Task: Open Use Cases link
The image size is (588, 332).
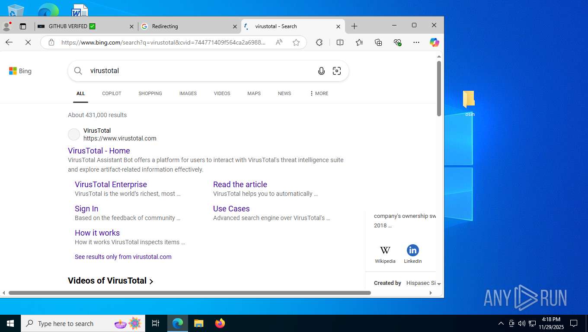Action: [x=231, y=209]
